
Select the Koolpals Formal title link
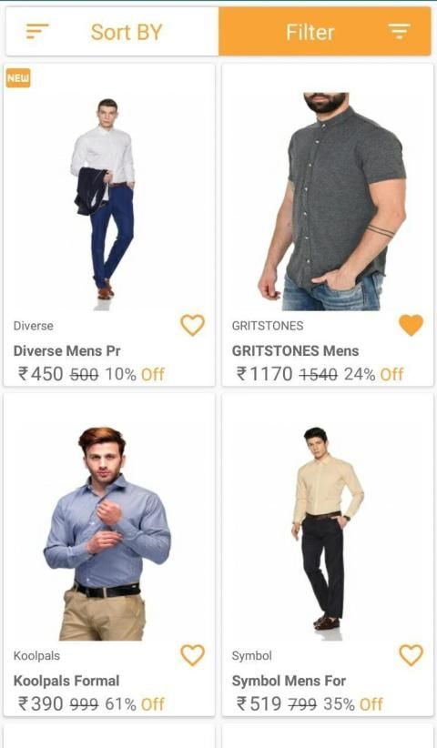(x=66, y=681)
